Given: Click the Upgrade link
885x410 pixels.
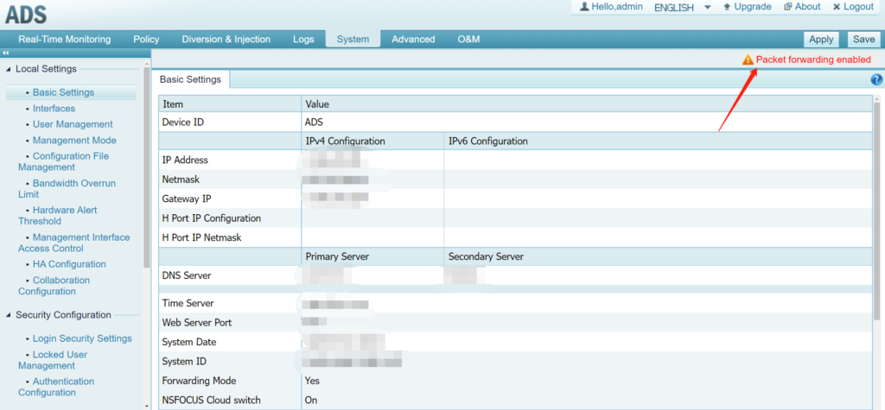Looking at the screenshot, I should click(753, 7).
